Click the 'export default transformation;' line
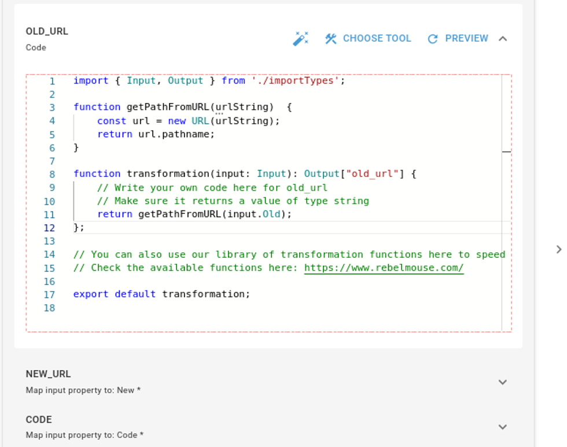 (161, 294)
